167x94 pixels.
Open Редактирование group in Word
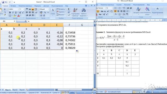coord(157,10)
